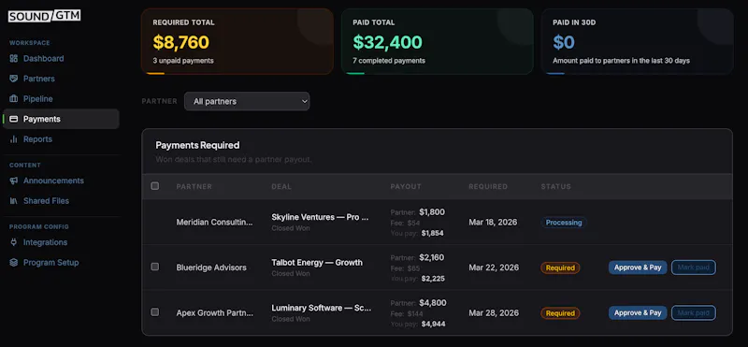Check the Apex Growth Partners row checkbox

tap(155, 312)
